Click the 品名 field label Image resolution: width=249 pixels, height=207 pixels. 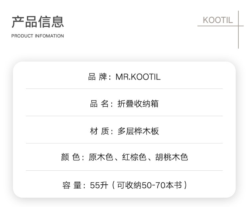tap(99, 104)
